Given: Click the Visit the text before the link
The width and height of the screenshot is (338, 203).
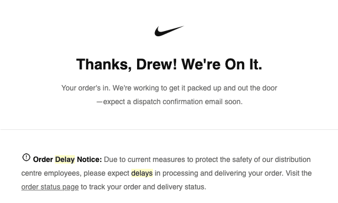Looking at the screenshot, I should click(299, 173).
